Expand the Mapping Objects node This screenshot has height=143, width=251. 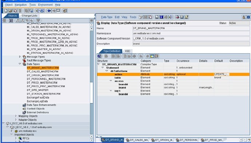[x=16, y=116]
